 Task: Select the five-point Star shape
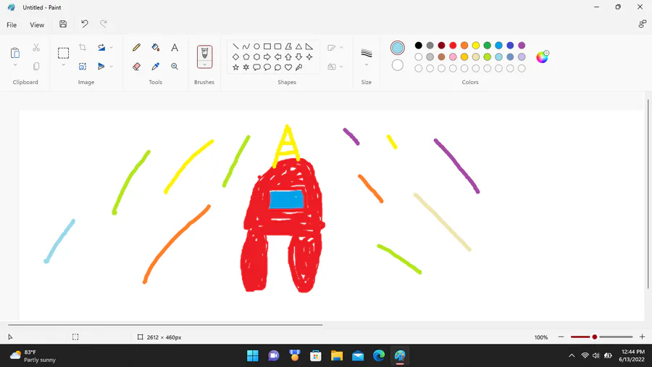pyautogui.click(x=235, y=67)
